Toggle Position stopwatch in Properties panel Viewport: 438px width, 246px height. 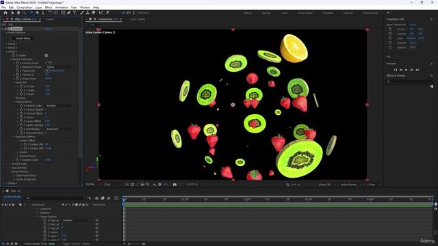[390, 33]
